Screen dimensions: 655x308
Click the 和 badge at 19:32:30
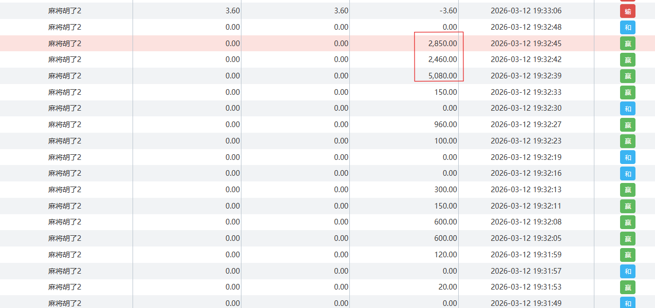(x=627, y=109)
